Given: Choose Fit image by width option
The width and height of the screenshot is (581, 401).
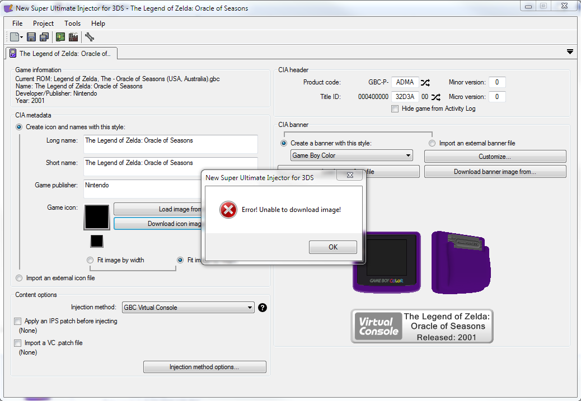Looking at the screenshot, I should pyautogui.click(x=90, y=260).
